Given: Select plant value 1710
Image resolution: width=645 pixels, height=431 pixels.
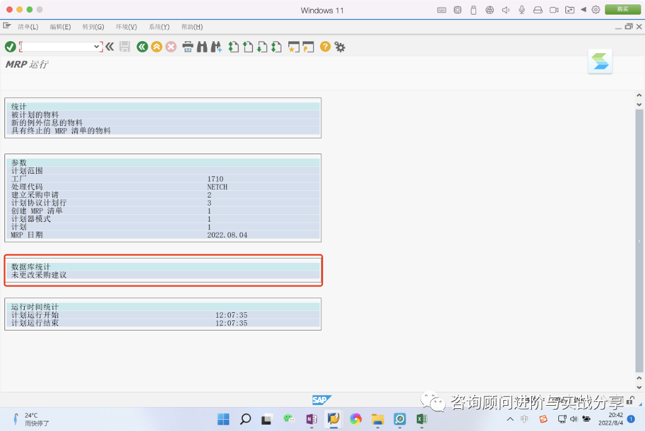Looking at the screenshot, I should pyautogui.click(x=215, y=179).
